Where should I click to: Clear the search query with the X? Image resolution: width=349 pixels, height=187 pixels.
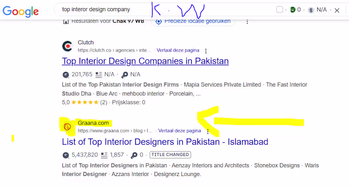(337, 9)
